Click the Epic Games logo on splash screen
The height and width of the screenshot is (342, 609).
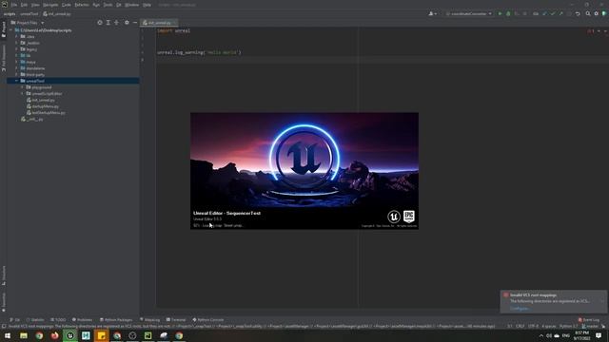409,216
